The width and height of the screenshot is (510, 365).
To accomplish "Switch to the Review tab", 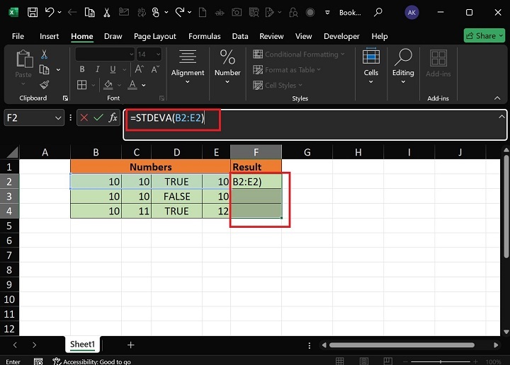I will tap(271, 36).
